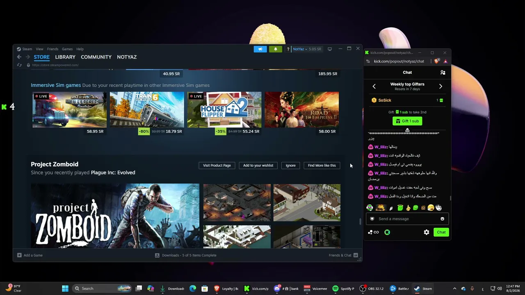The height and width of the screenshot is (295, 525).
Task: Click the SoSick top gifter entry
Action: click(x=407, y=100)
